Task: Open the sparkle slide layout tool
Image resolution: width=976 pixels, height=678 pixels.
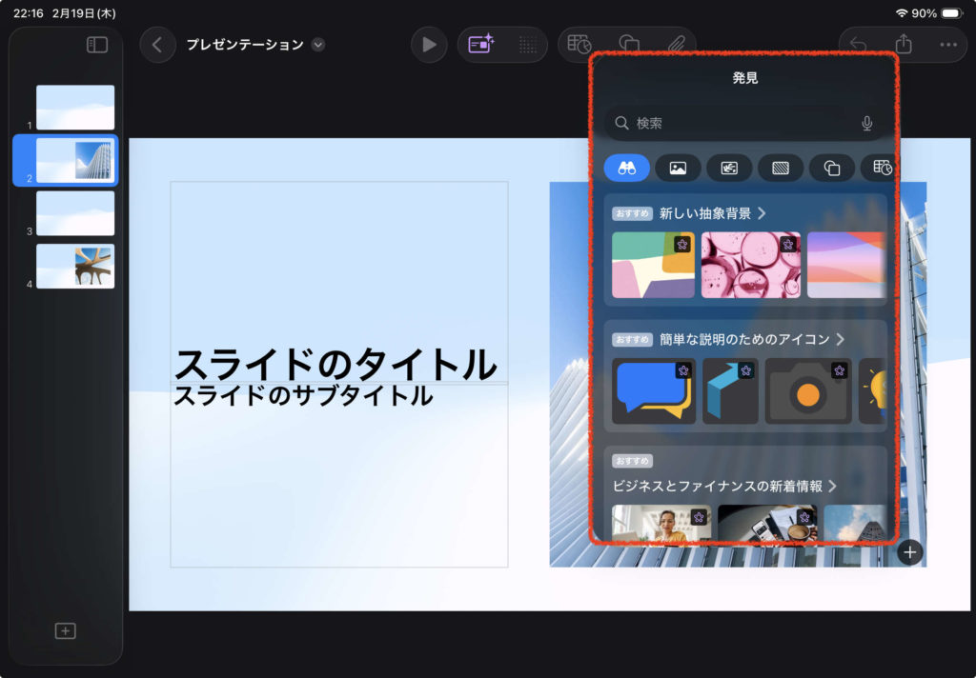Action: point(481,45)
